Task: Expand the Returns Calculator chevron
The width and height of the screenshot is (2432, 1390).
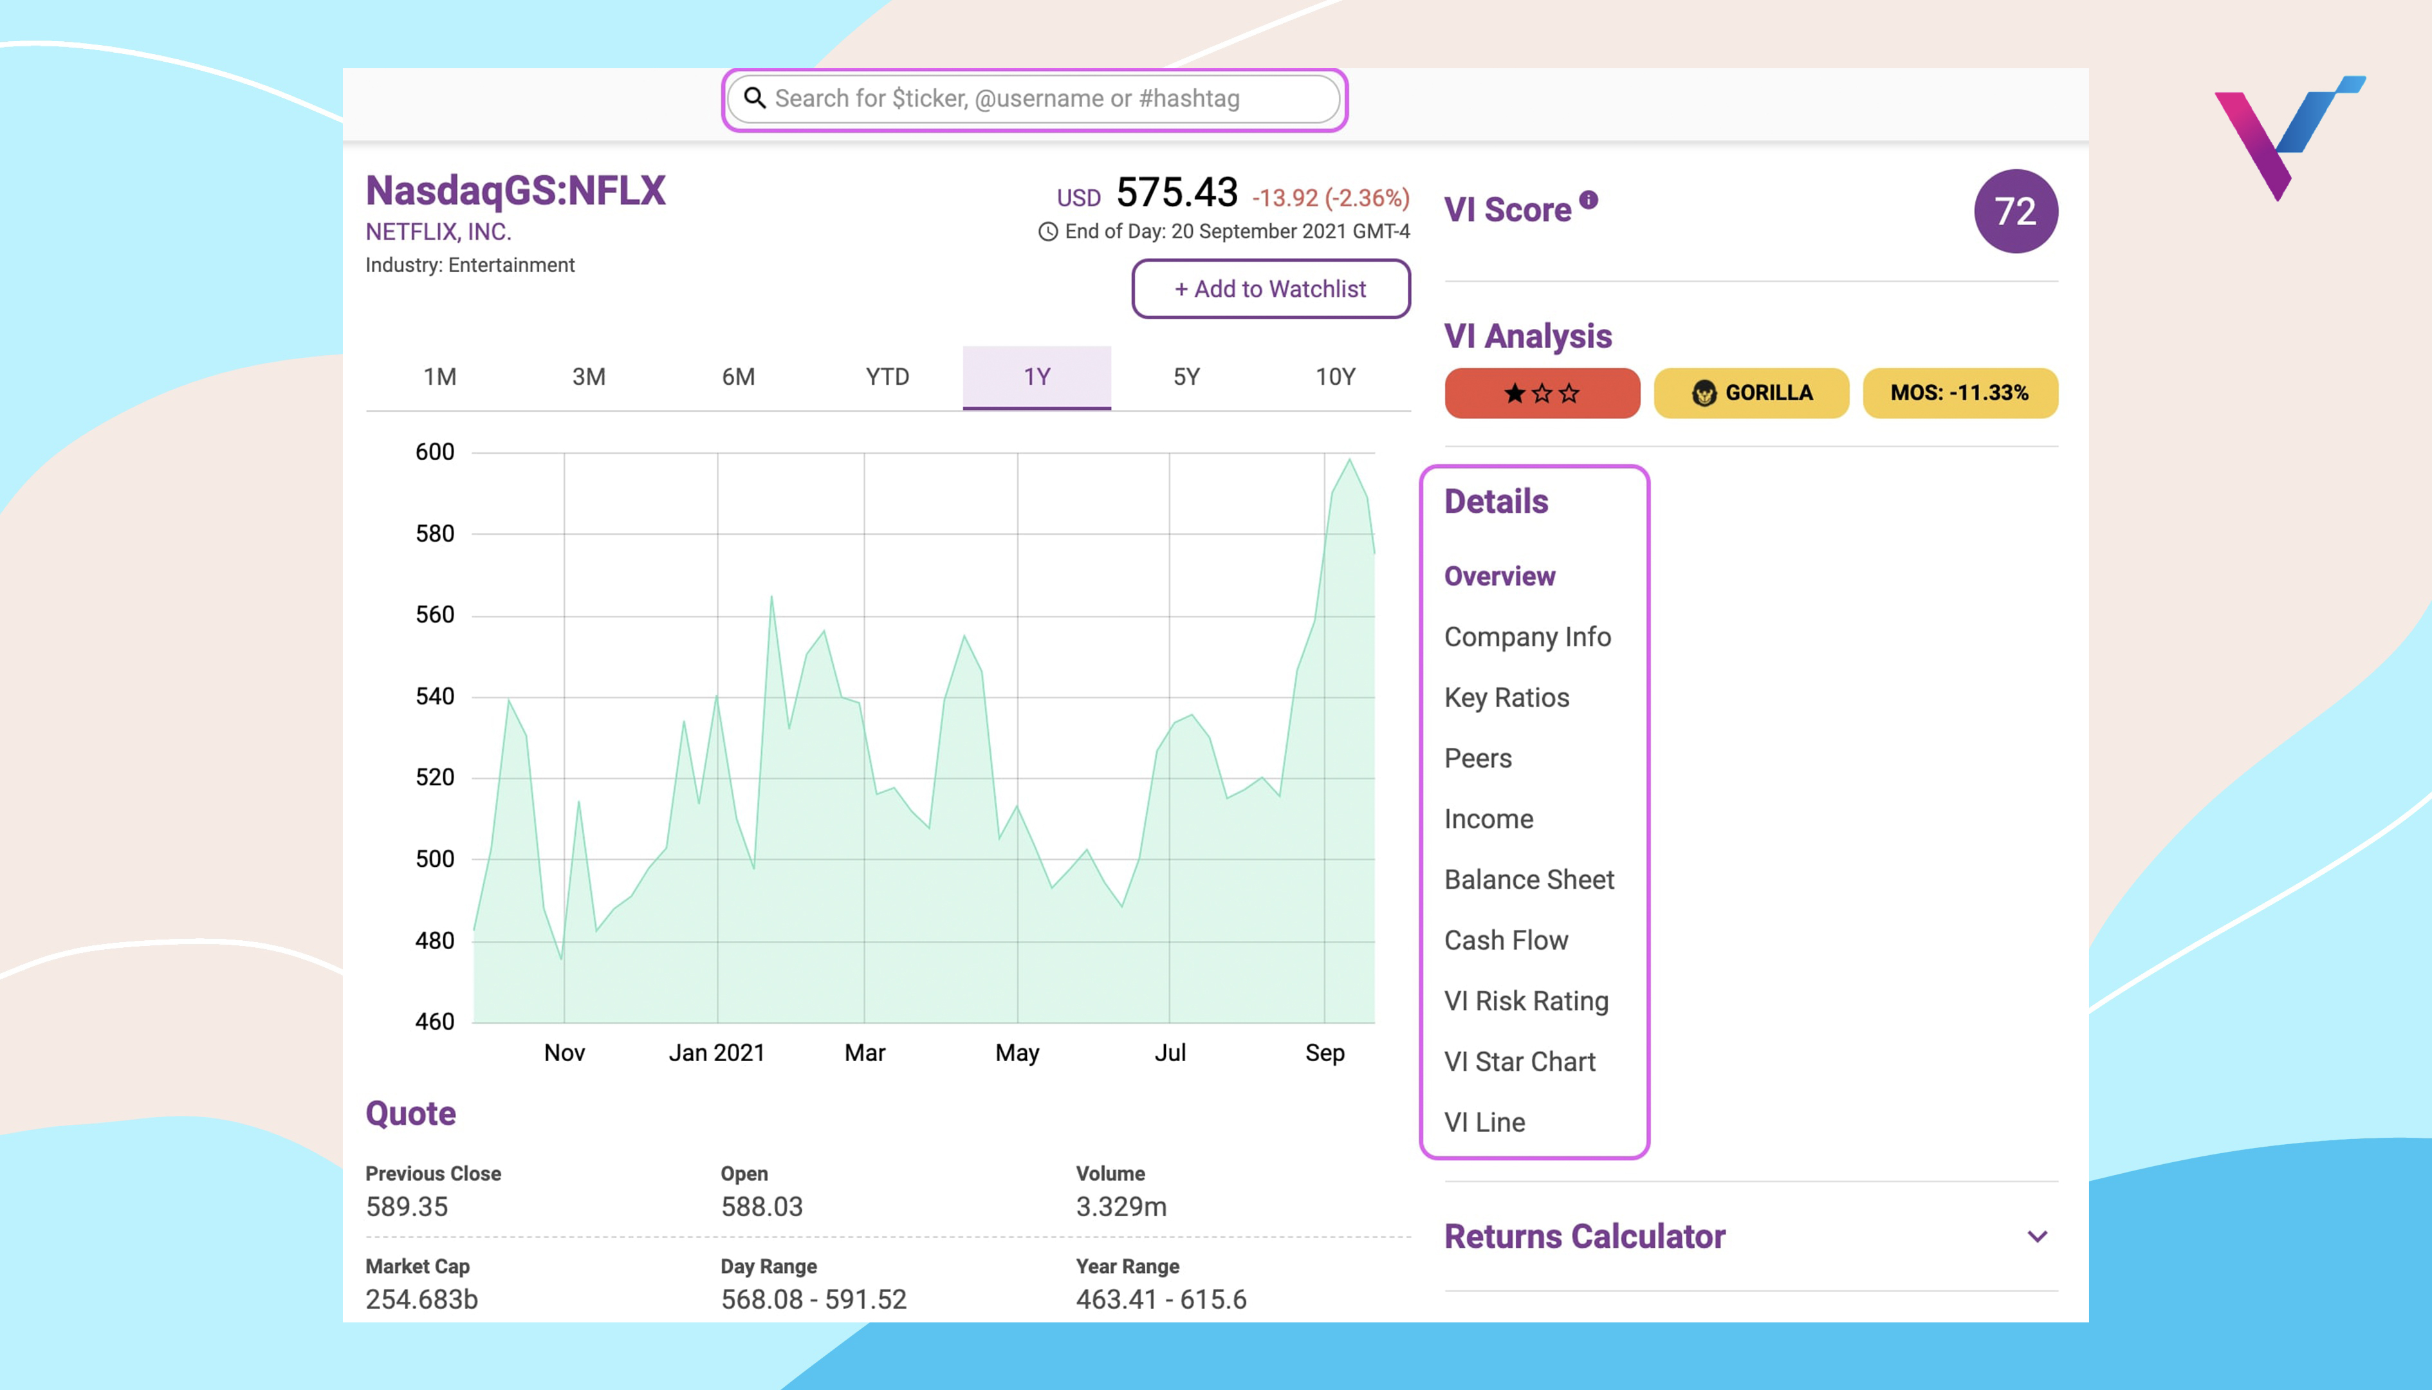Action: (x=2037, y=1236)
